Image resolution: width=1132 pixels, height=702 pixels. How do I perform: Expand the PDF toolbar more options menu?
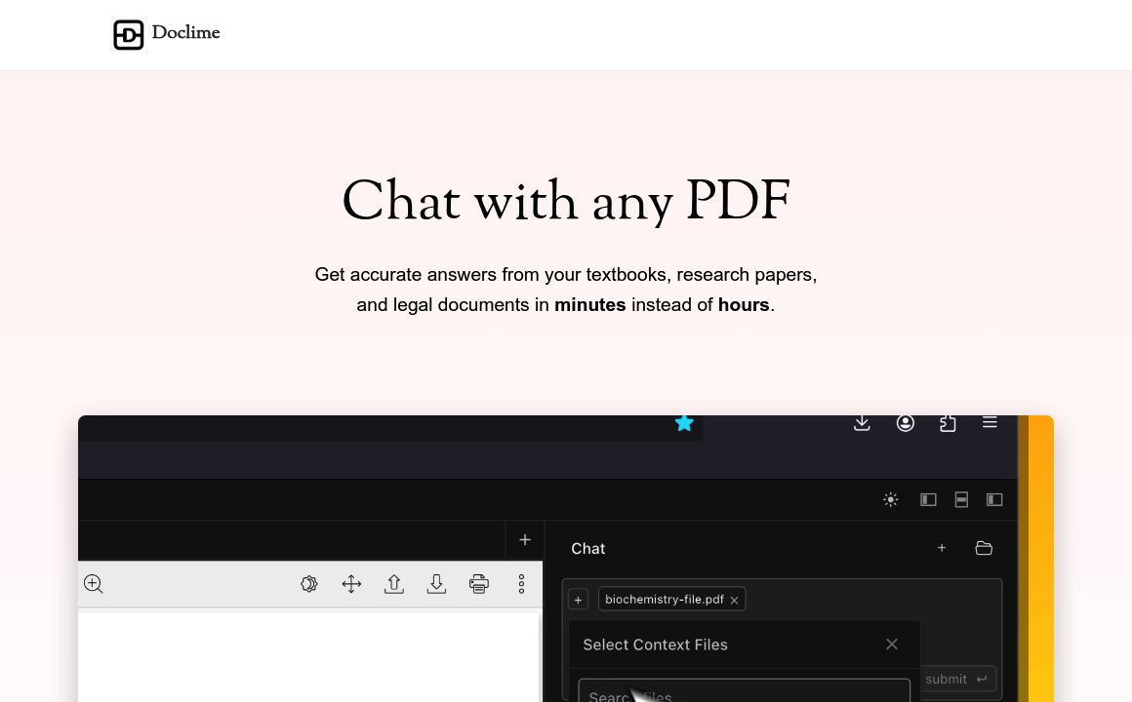tap(521, 584)
